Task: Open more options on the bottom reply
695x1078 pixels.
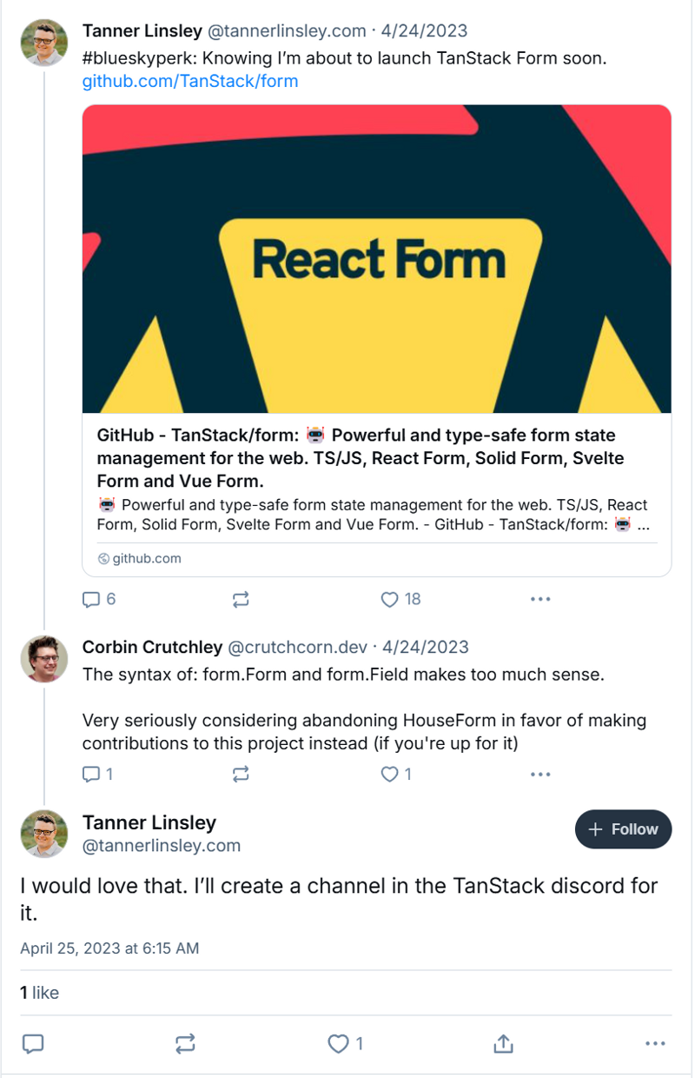Action: coord(654,1043)
